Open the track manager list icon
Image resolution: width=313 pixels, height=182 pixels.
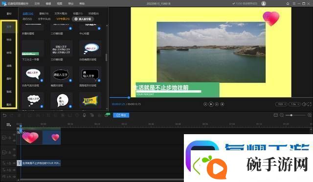click(x=9, y=125)
